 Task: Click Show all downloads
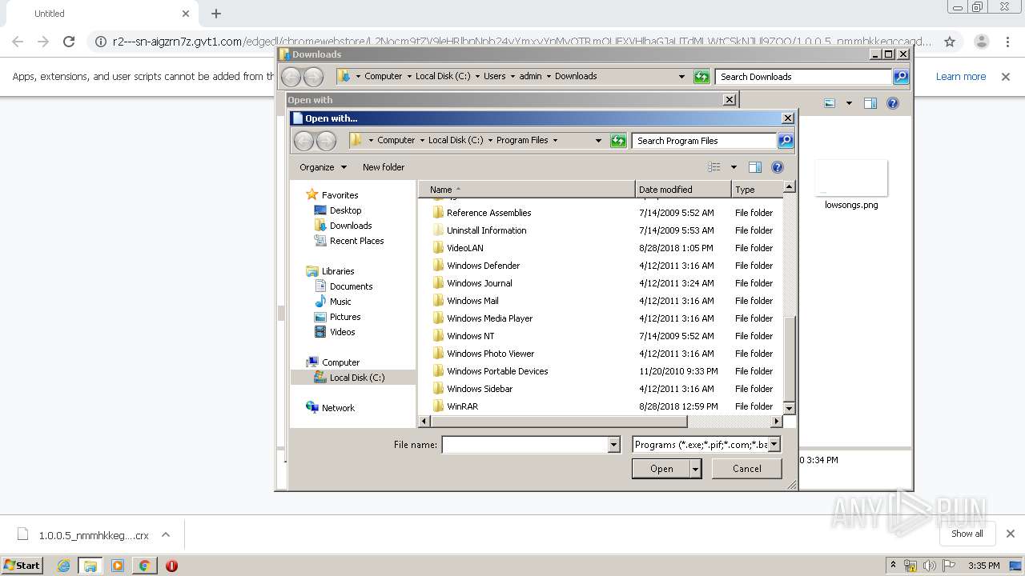pyautogui.click(x=967, y=534)
